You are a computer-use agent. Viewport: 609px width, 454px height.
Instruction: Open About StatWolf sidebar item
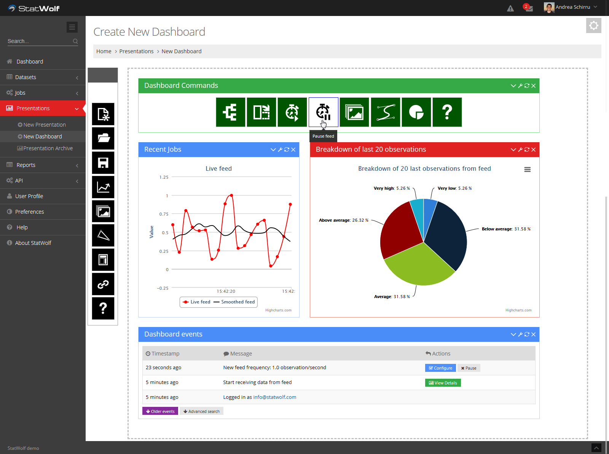click(43, 243)
